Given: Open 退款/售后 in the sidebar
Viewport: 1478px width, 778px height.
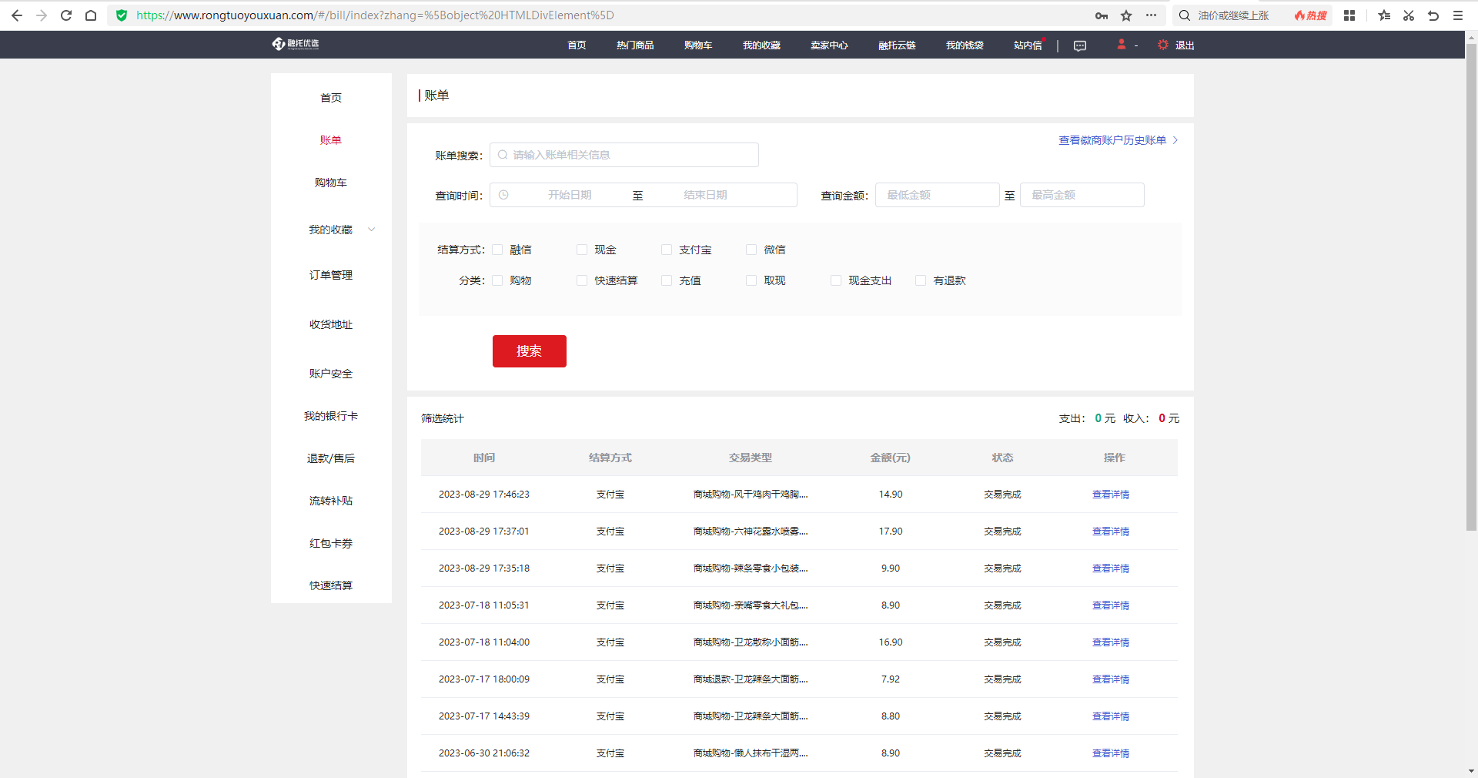Looking at the screenshot, I should 331,458.
